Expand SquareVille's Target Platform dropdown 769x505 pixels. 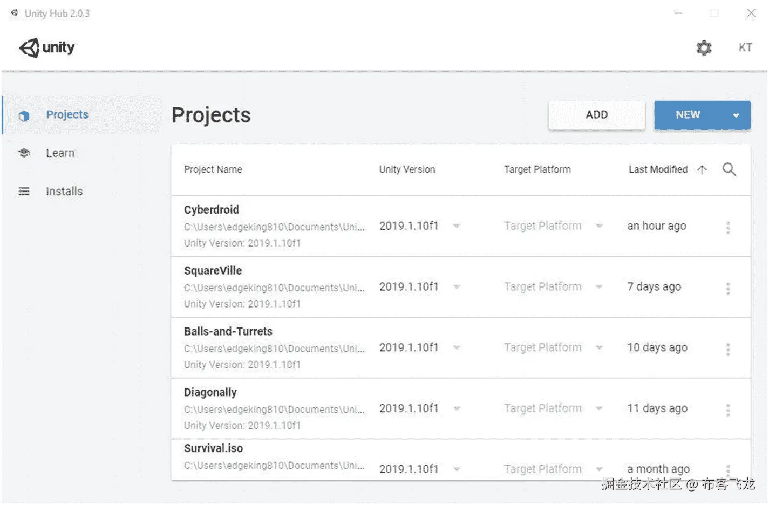coord(599,287)
